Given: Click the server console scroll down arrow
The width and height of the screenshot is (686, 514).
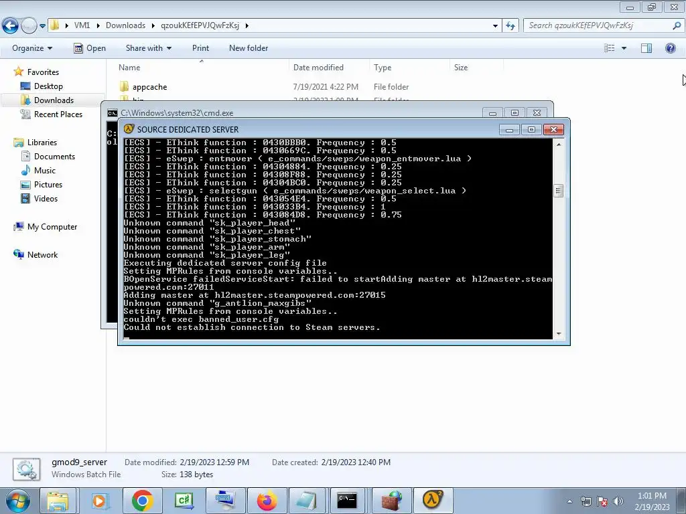Looking at the screenshot, I should (x=558, y=335).
